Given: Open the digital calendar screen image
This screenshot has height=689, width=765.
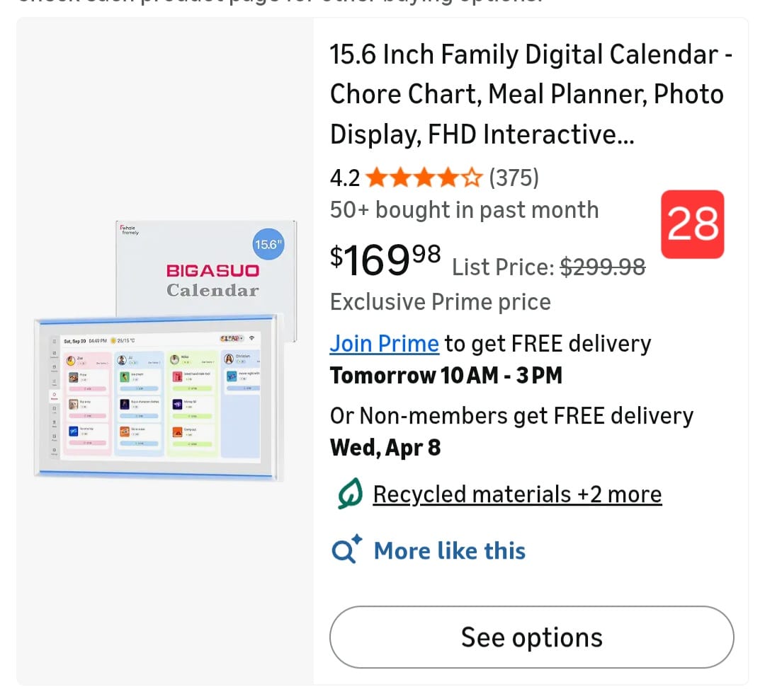Looking at the screenshot, I should tap(159, 398).
